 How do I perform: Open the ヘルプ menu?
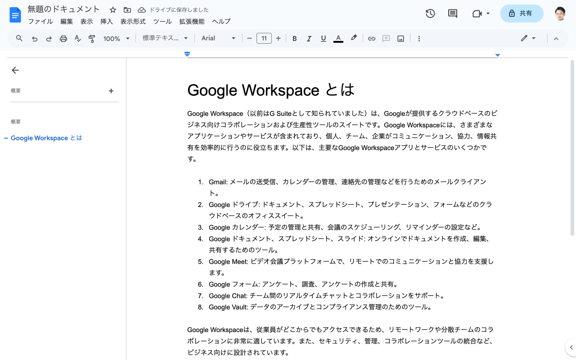[x=221, y=21]
